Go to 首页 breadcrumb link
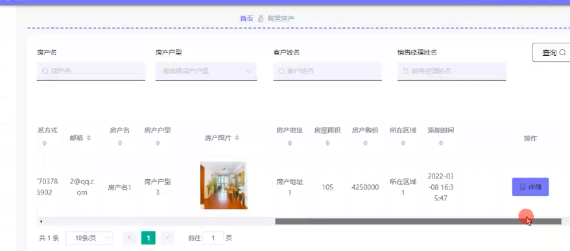 [246, 19]
